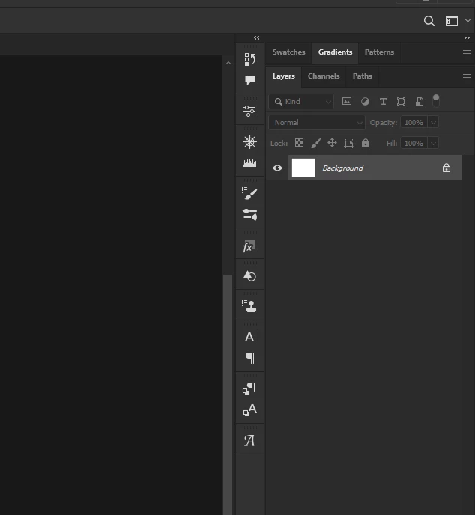
Task: Click the search magnifier icon at top
Action: [429, 21]
